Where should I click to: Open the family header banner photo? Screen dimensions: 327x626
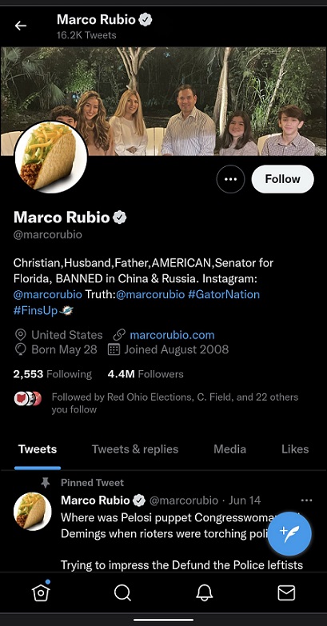pos(163,102)
